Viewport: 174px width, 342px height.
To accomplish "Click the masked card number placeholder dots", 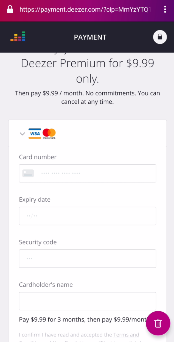I will tap(61, 173).
